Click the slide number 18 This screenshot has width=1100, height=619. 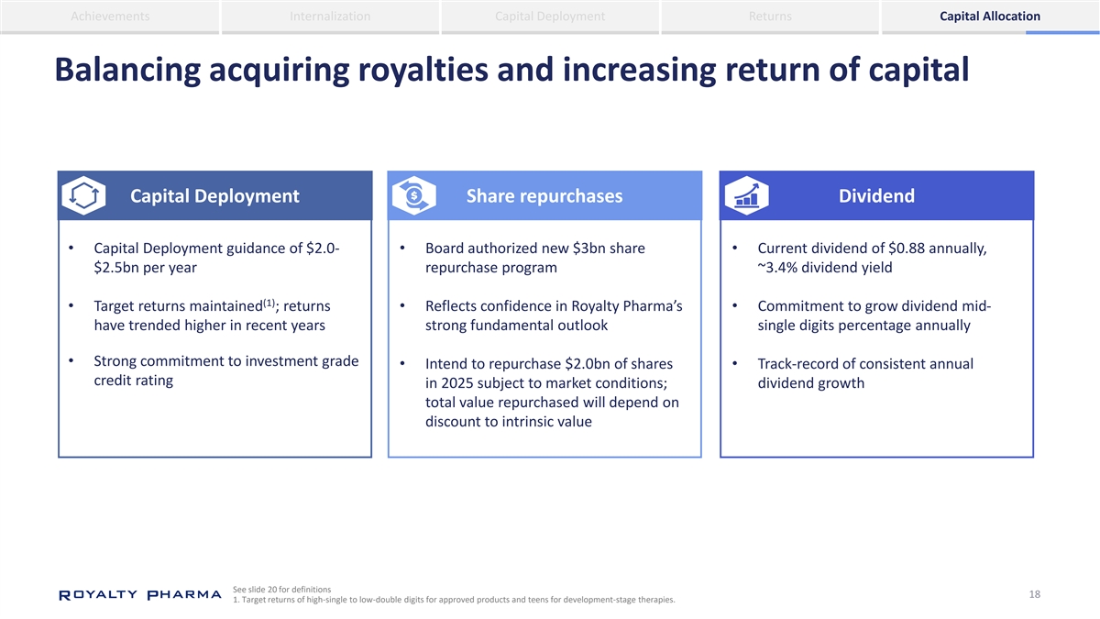click(x=1034, y=595)
